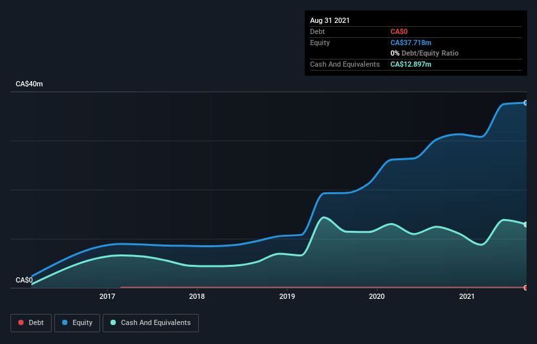Click the red CA$0 debt value
Image resolution: width=537 pixels, height=344 pixels.
[399, 31]
